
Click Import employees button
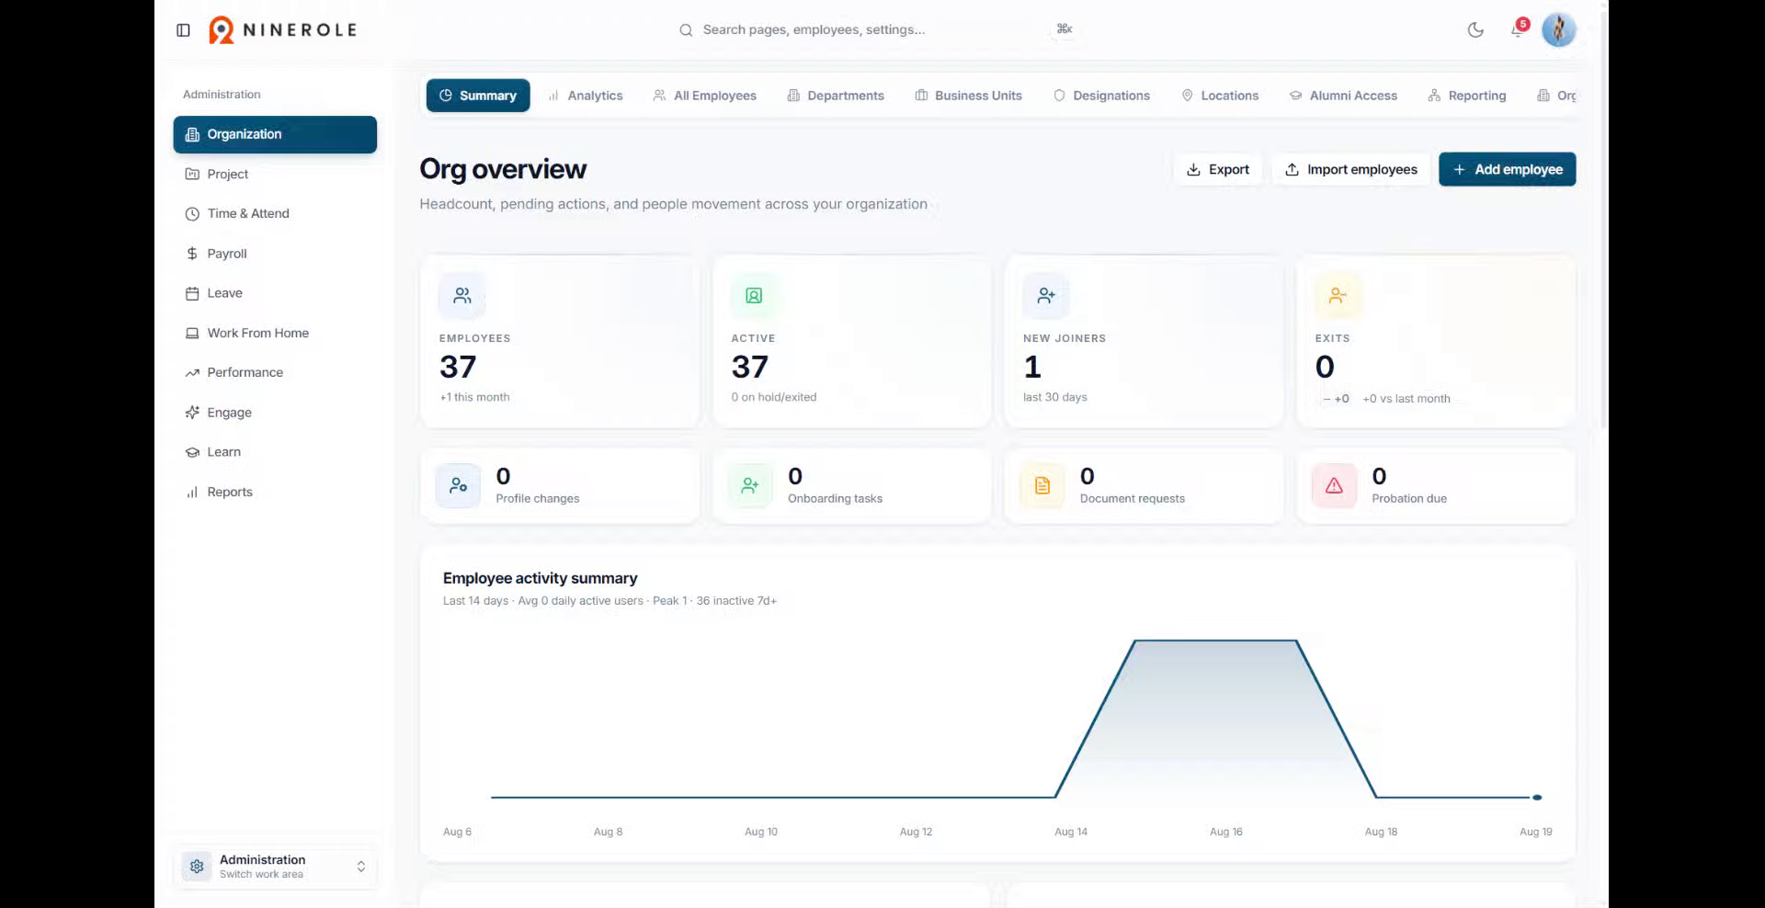tap(1351, 169)
